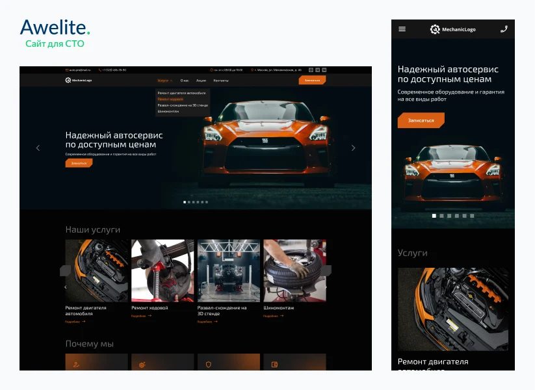Open the Контакты navigation item
The height and width of the screenshot is (390, 535).
pyautogui.click(x=221, y=81)
